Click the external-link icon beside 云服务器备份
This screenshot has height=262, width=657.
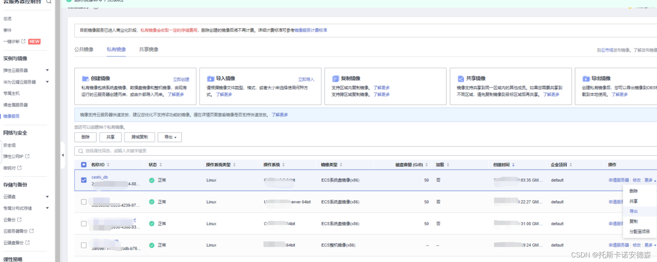(x=31, y=231)
